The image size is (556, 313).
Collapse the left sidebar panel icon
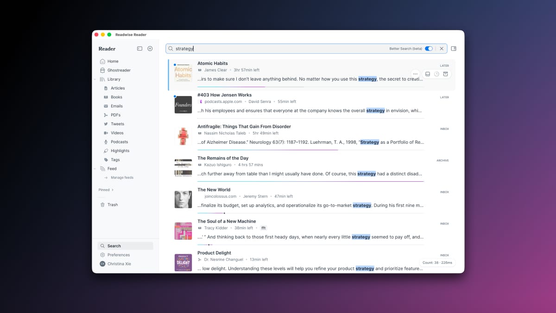pos(139,49)
